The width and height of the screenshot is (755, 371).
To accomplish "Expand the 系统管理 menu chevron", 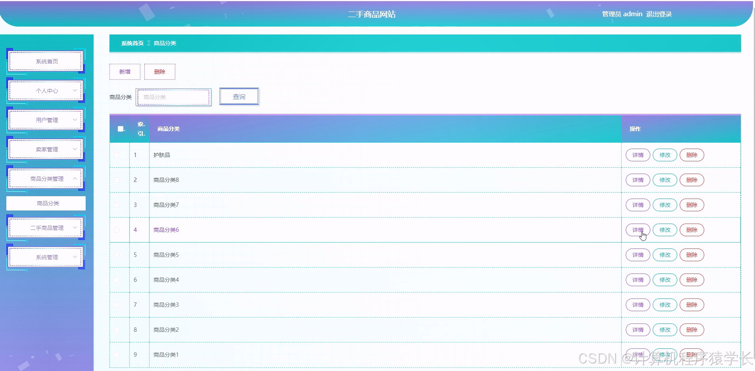I will (x=75, y=257).
